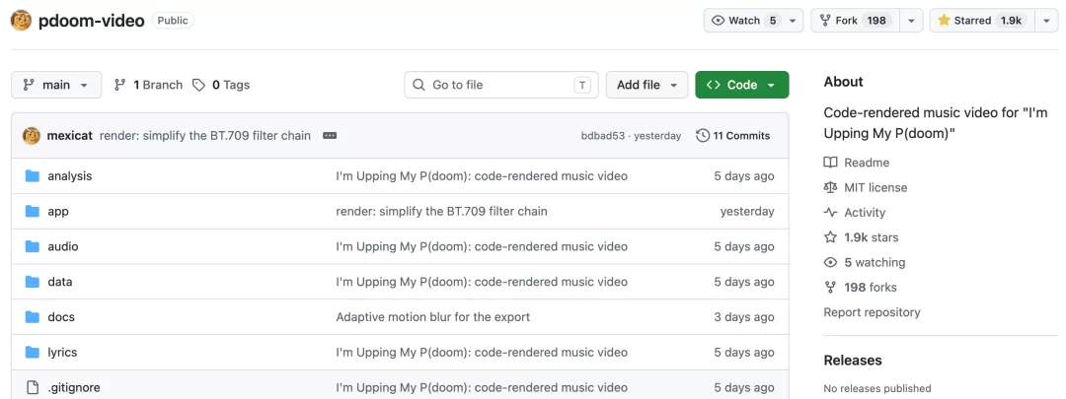
Task: Open the pdoom-video repository name link
Action: click(x=91, y=21)
